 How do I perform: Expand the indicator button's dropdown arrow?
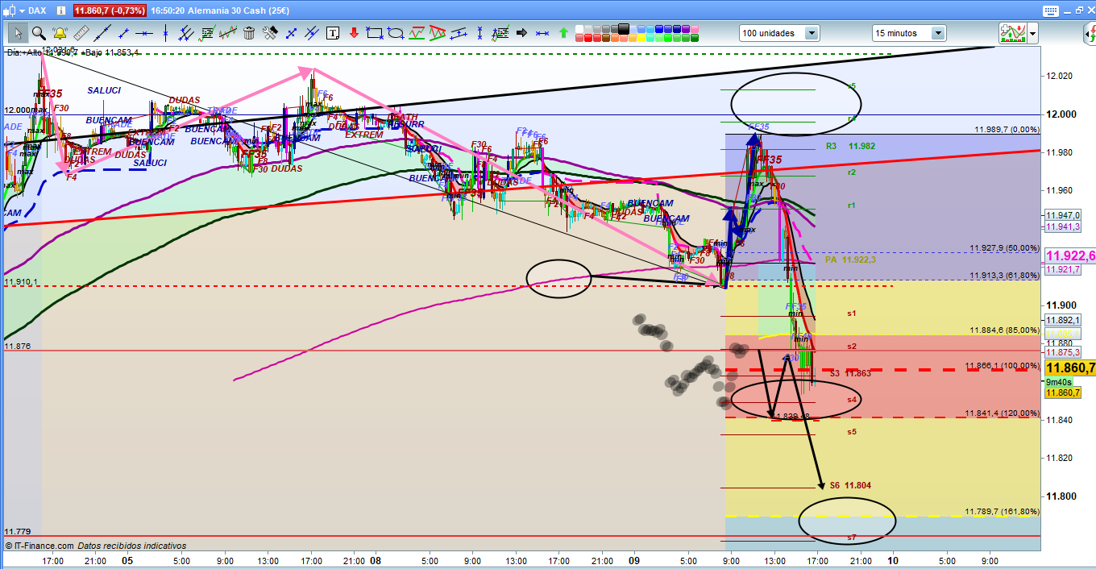click(x=1032, y=33)
